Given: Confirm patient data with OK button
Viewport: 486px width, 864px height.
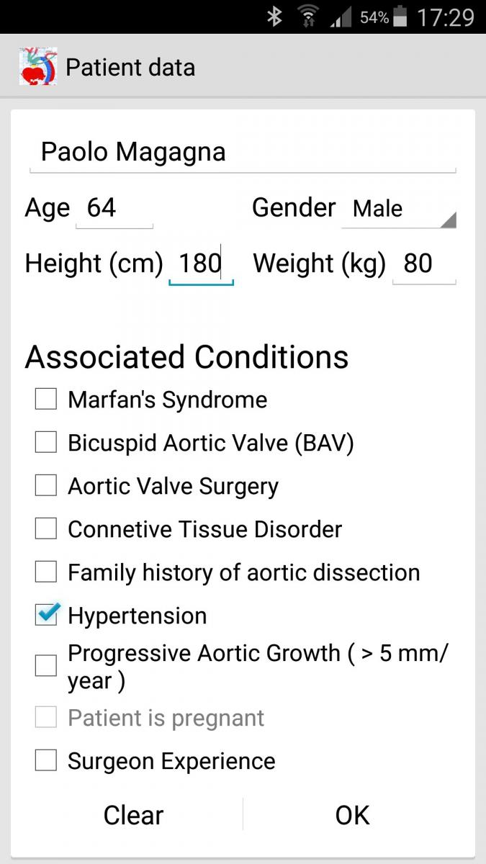Looking at the screenshot, I should pyautogui.click(x=353, y=815).
